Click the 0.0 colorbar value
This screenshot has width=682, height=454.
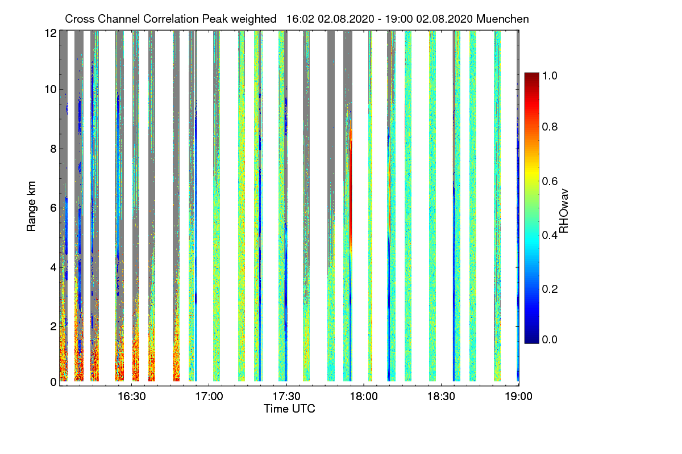click(549, 340)
